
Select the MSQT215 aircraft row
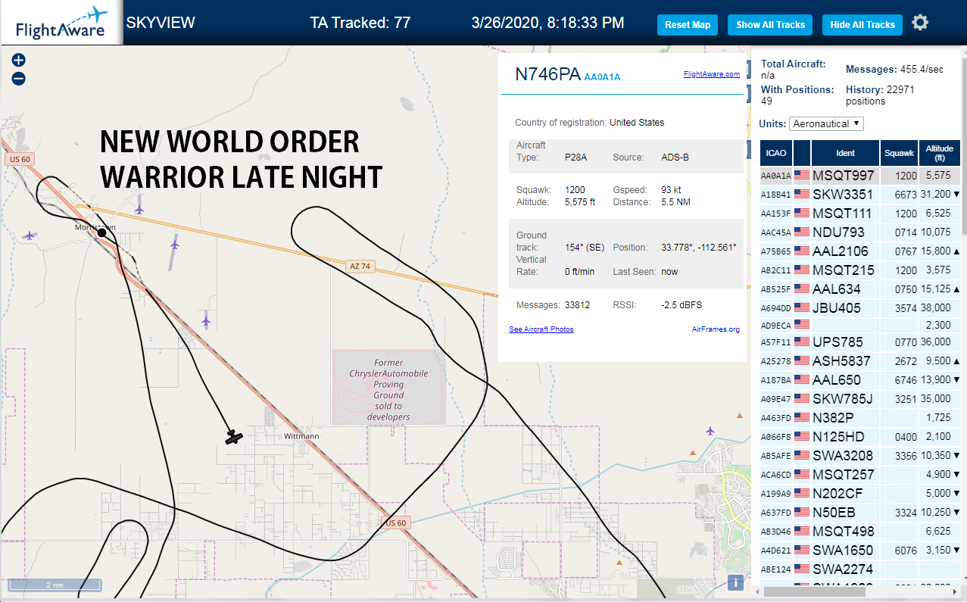click(860, 270)
